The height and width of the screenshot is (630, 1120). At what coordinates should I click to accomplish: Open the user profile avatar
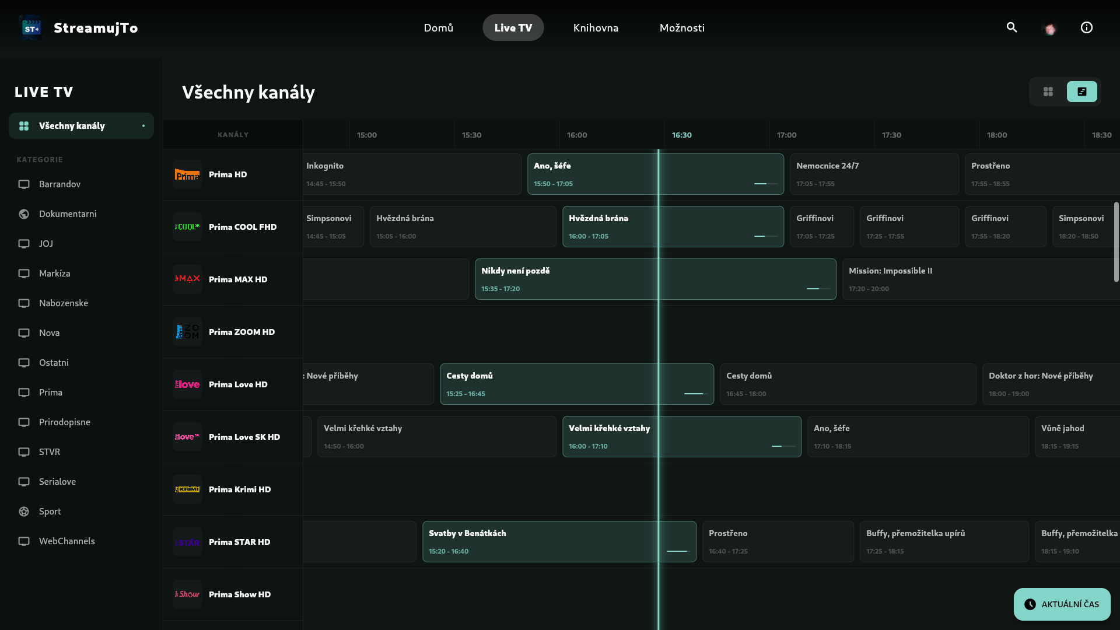[1050, 29]
